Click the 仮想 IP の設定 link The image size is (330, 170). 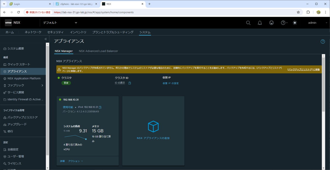170,83
